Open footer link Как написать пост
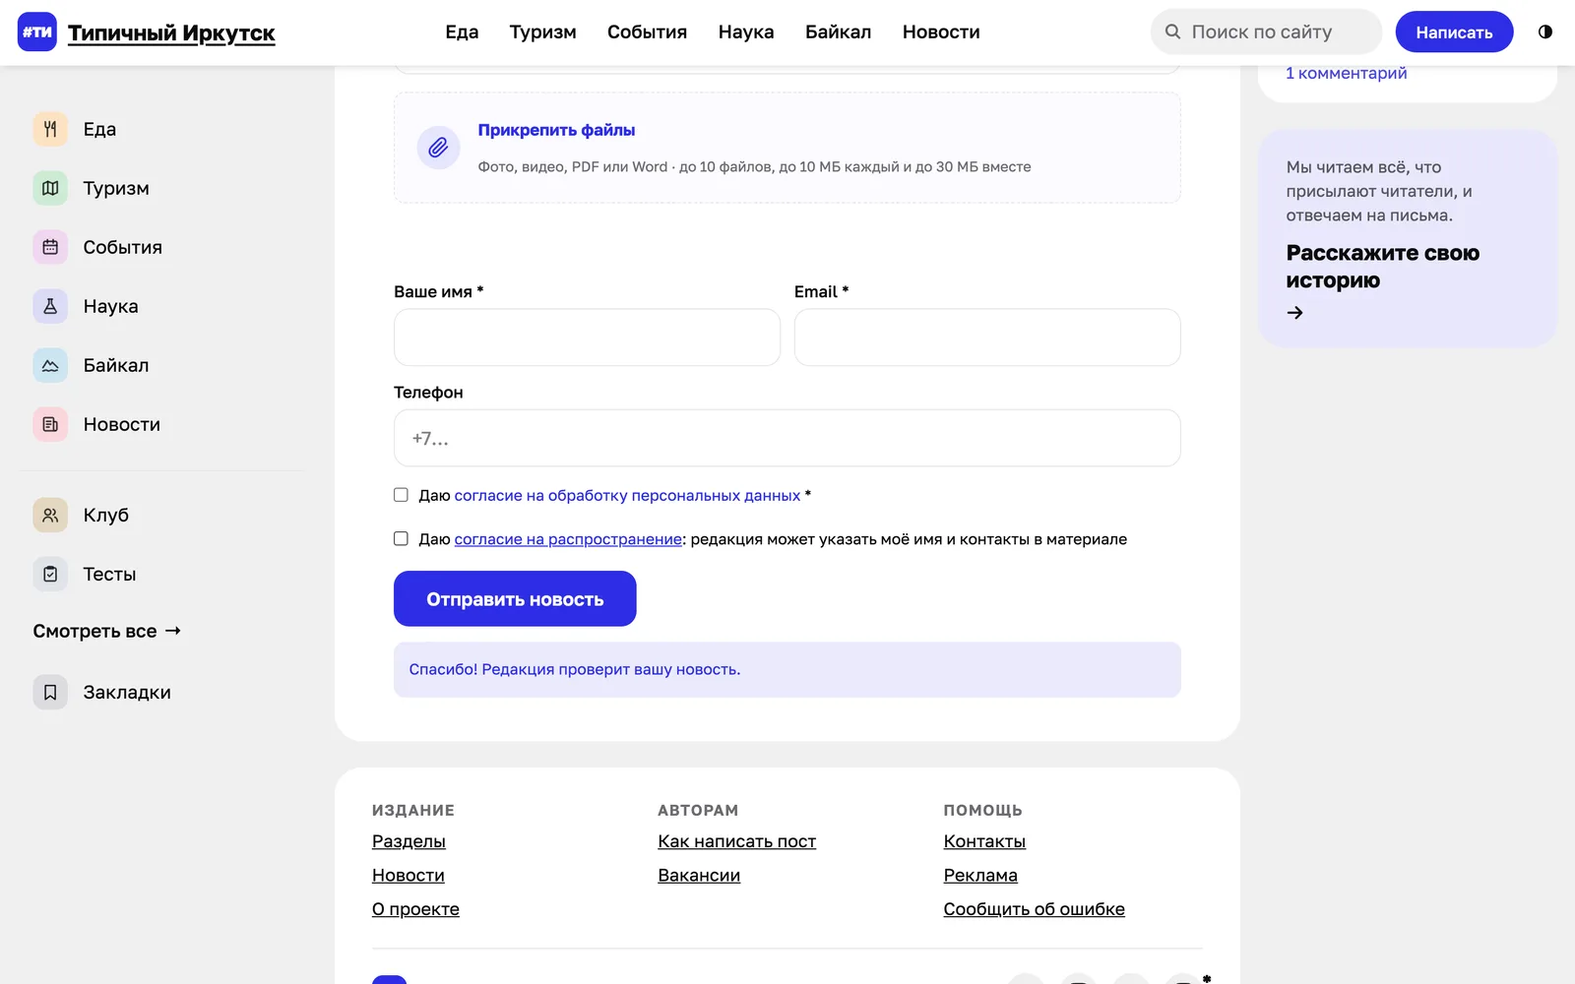 pyautogui.click(x=736, y=841)
